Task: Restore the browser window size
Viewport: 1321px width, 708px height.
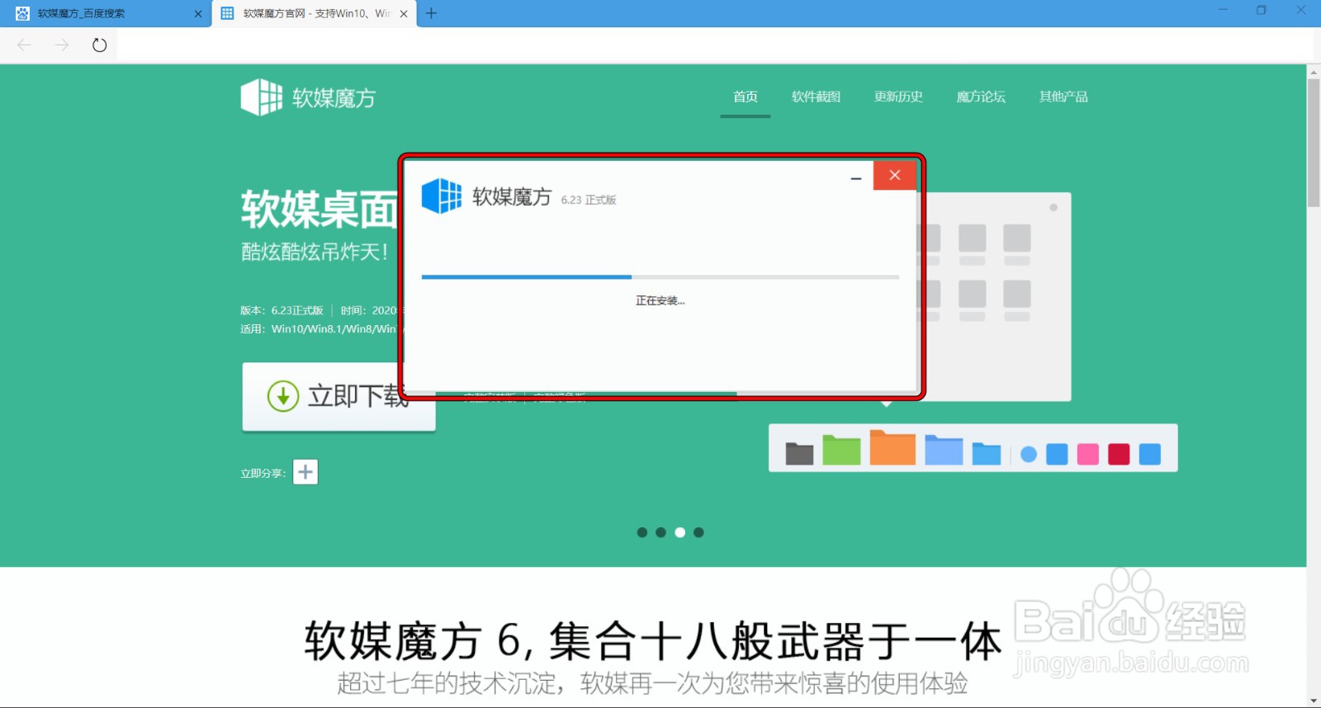Action: point(1261,10)
